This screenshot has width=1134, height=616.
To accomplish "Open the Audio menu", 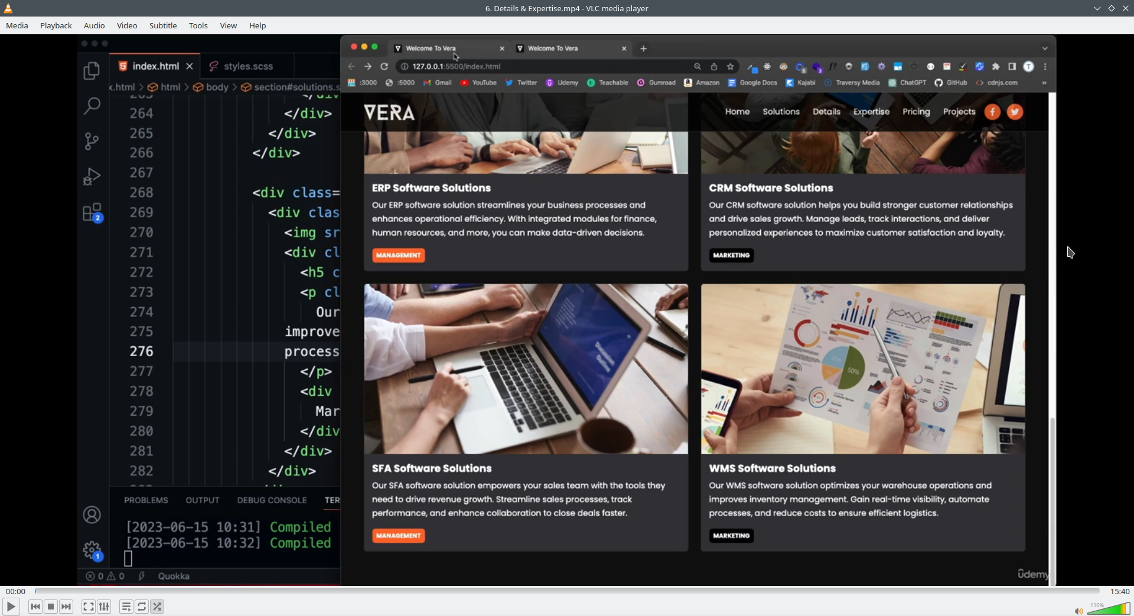I will click(94, 25).
